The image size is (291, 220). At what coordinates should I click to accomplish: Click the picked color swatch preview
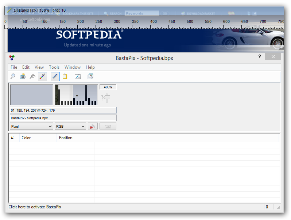point(31,95)
